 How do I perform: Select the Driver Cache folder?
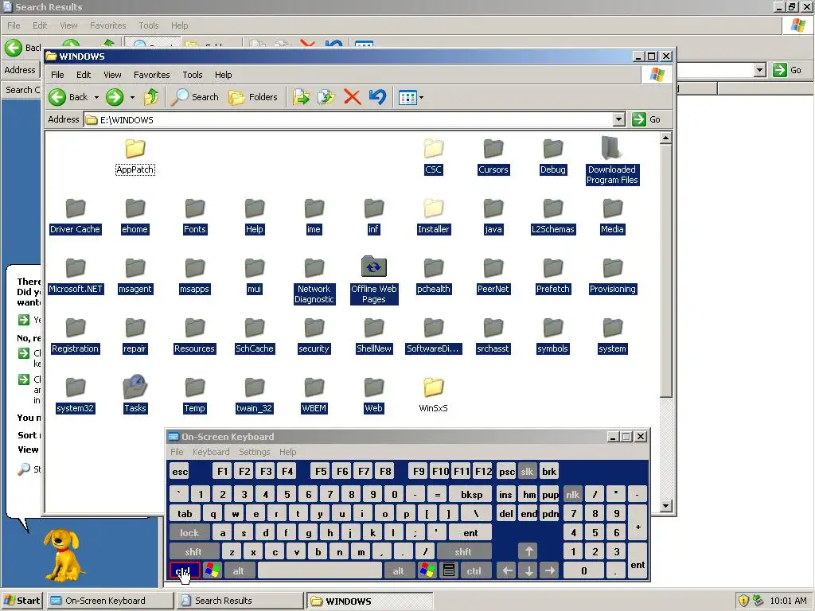click(x=76, y=216)
